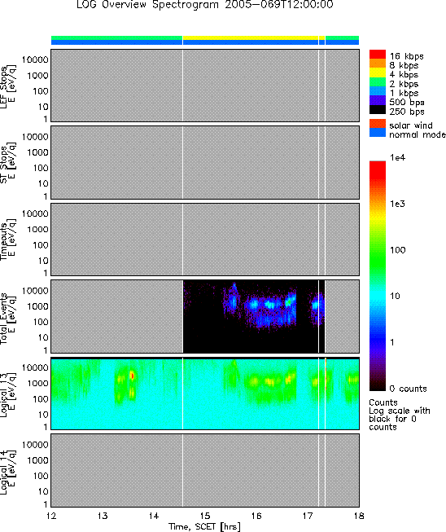This screenshot has height=532, width=446.
Task: Click the ST Stops panel plot area
Action: pyautogui.click(x=205, y=162)
